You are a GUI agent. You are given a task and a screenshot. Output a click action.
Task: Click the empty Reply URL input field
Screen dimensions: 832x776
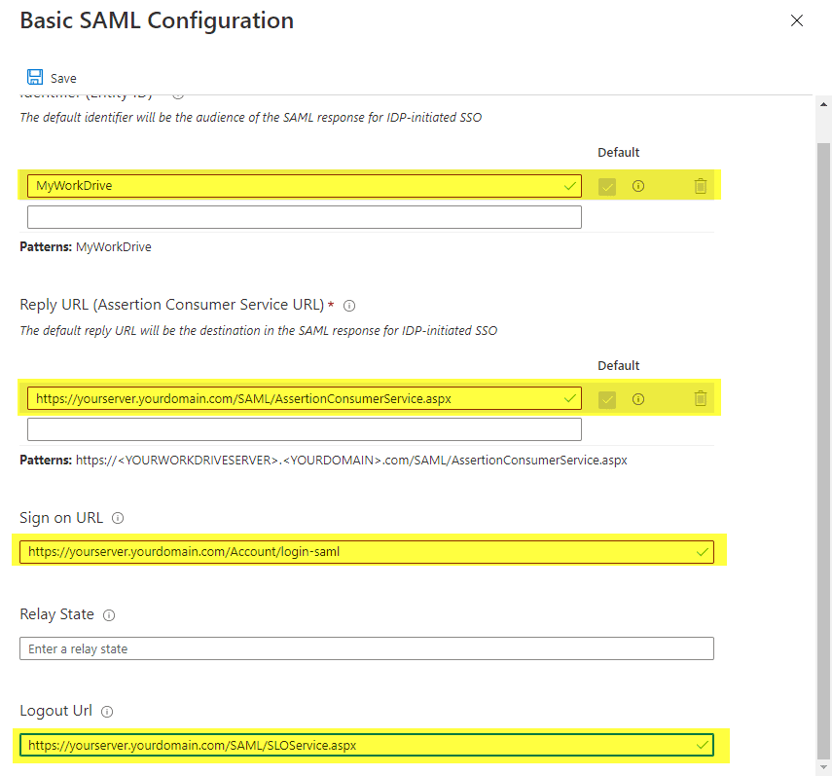pyautogui.click(x=304, y=429)
